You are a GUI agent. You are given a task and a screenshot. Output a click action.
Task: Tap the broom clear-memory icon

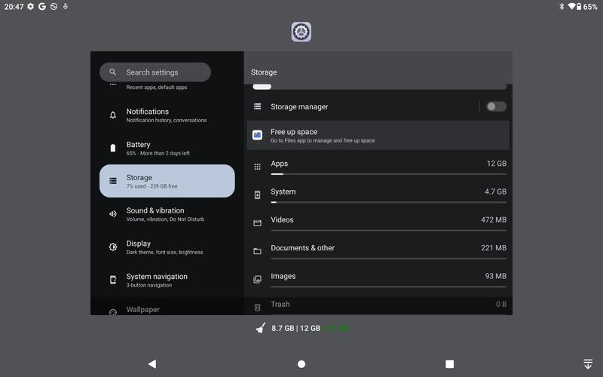[x=261, y=328]
